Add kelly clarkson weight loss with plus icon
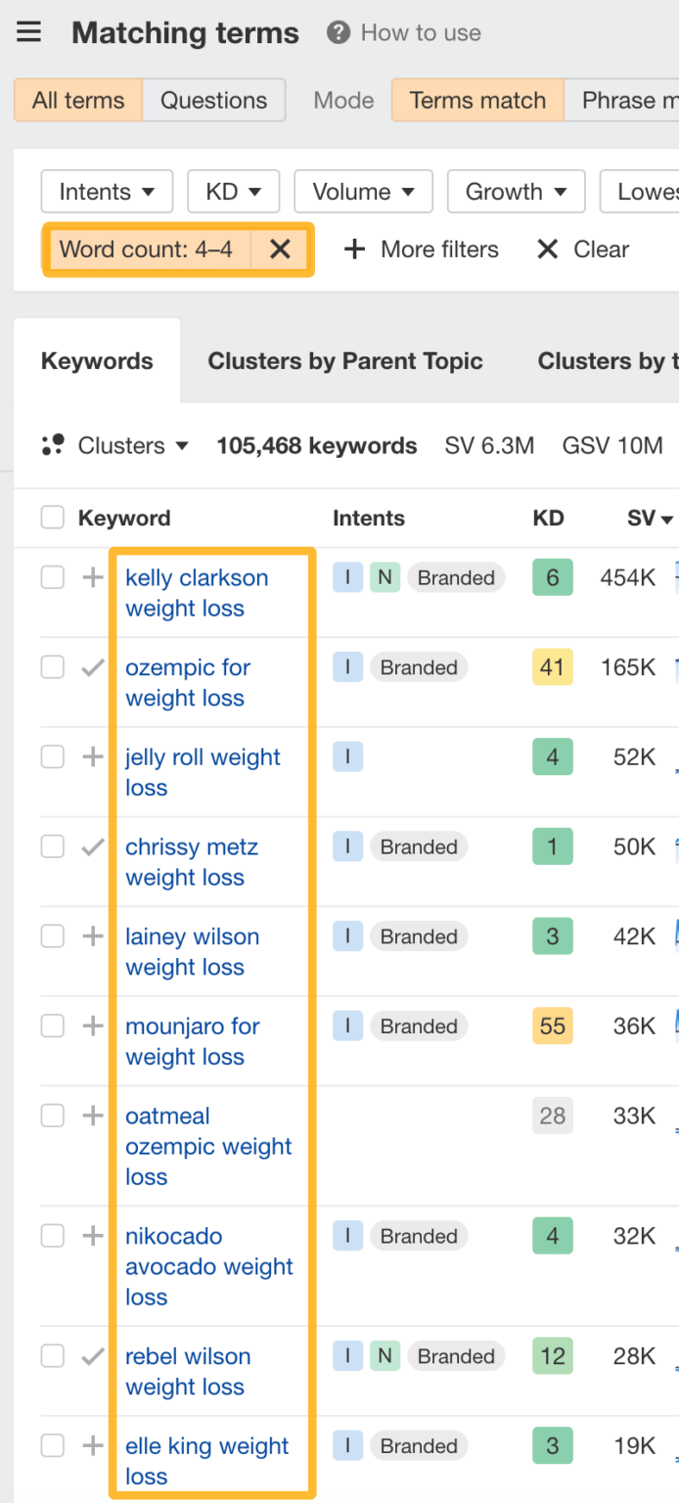Image resolution: width=679 pixels, height=1503 pixels. 93,577
